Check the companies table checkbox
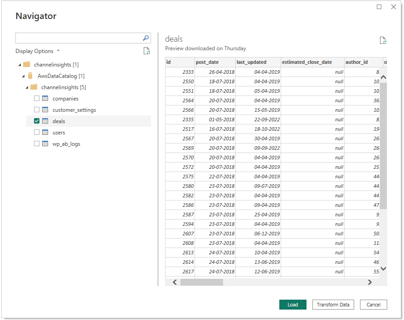This screenshot has height=320, width=404. (x=37, y=98)
